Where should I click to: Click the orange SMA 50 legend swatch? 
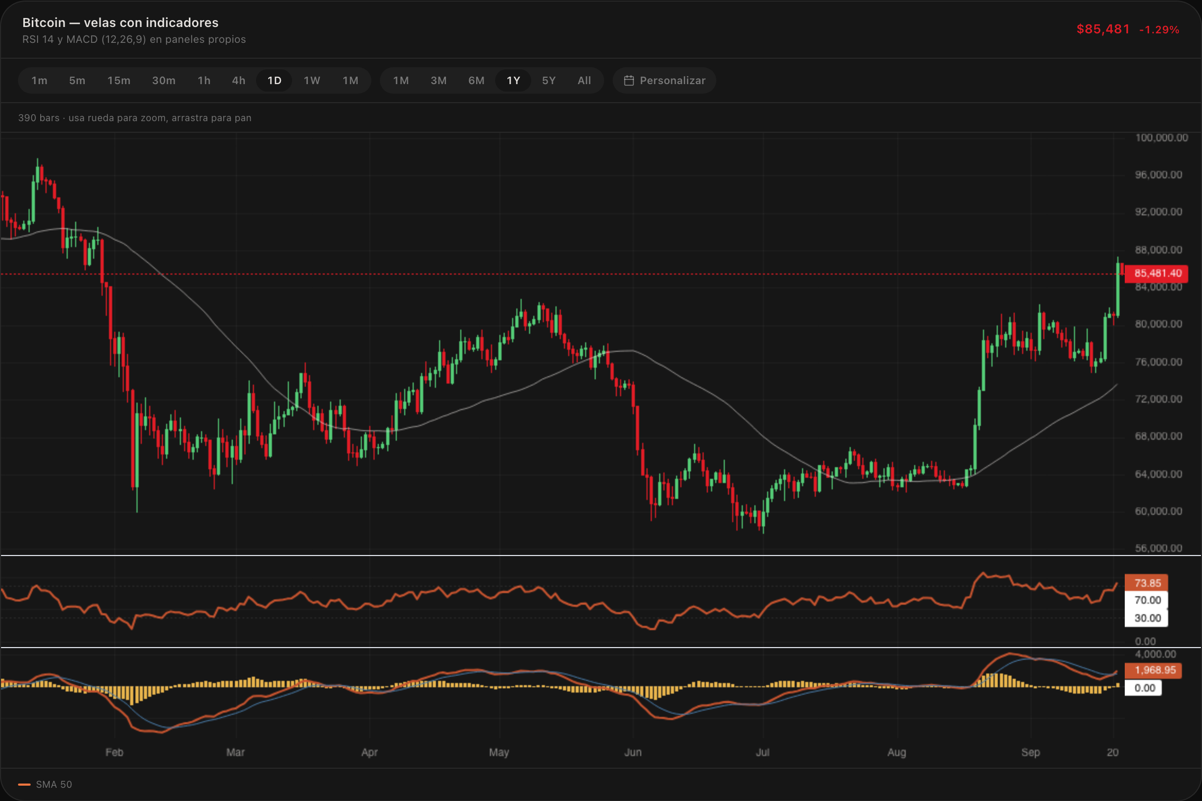[24, 785]
